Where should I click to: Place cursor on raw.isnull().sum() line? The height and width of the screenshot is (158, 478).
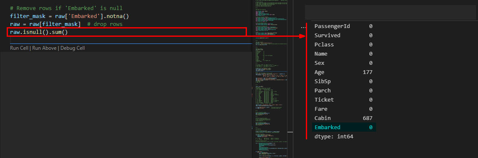click(39, 32)
